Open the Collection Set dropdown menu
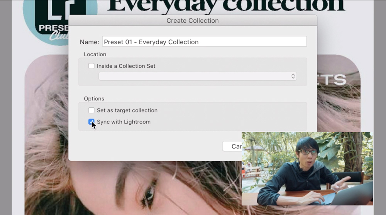The height and width of the screenshot is (215, 386). tap(198, 76)
